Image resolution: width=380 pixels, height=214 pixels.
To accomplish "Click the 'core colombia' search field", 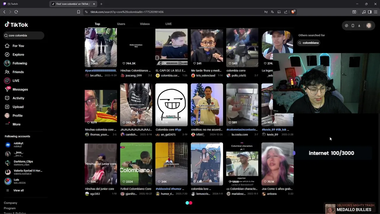I will (x=24, y=35).
